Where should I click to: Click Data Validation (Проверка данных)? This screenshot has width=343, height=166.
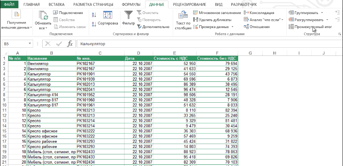211,26
